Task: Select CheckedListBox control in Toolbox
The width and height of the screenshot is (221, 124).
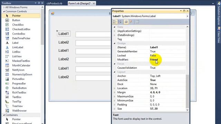Action: click(21, 29)
